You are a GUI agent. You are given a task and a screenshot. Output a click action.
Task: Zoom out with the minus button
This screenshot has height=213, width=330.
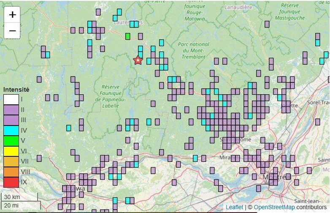coord(13,31)
